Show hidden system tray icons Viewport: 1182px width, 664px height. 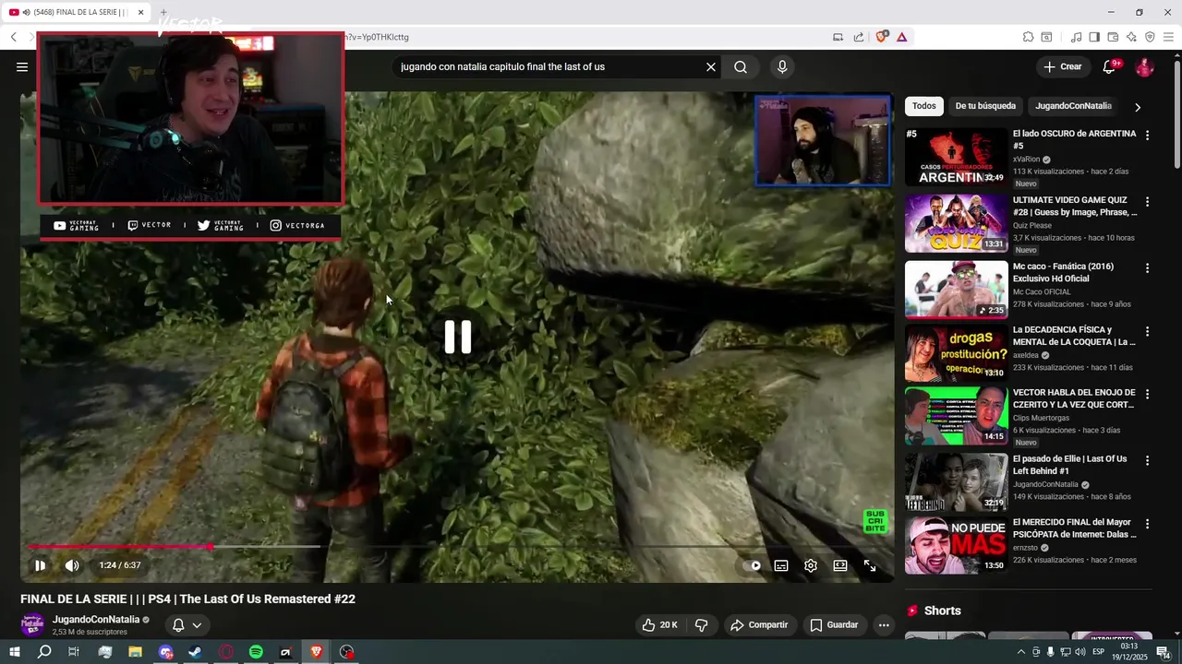1020,652
